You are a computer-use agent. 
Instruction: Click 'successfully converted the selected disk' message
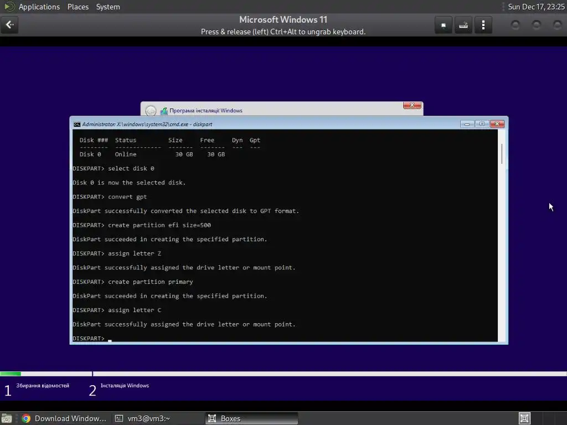tap(186, 211)
